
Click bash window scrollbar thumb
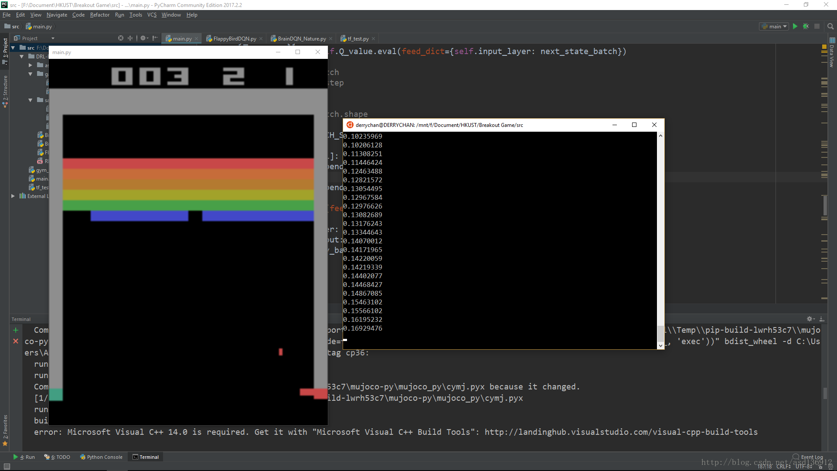point(660,334)
